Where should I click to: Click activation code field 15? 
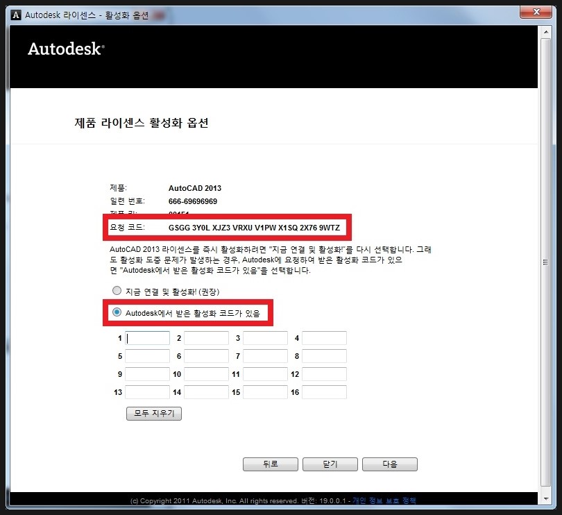tap(265, 392)
